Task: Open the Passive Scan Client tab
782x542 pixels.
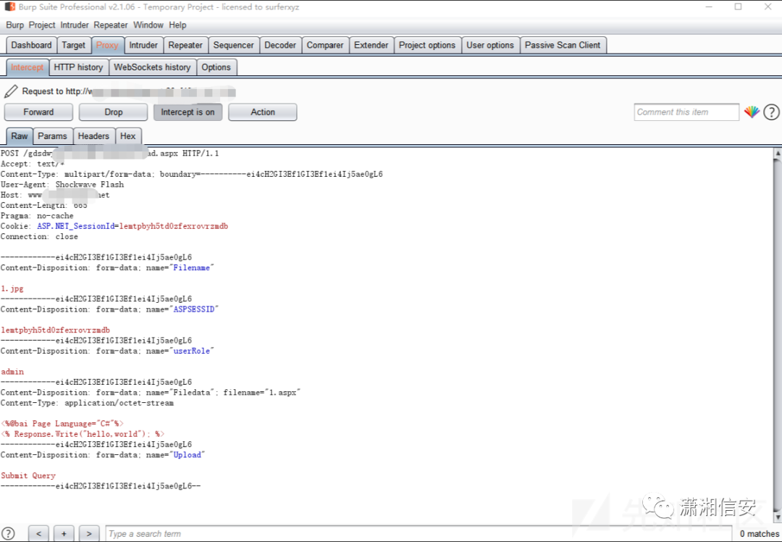Action: pos(563,45)
